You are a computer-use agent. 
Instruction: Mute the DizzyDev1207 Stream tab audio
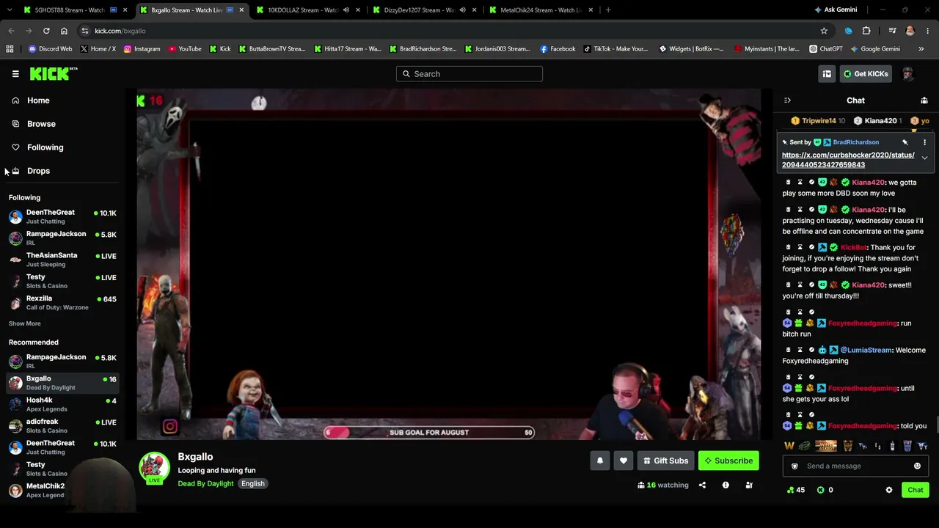coord(462,10)
